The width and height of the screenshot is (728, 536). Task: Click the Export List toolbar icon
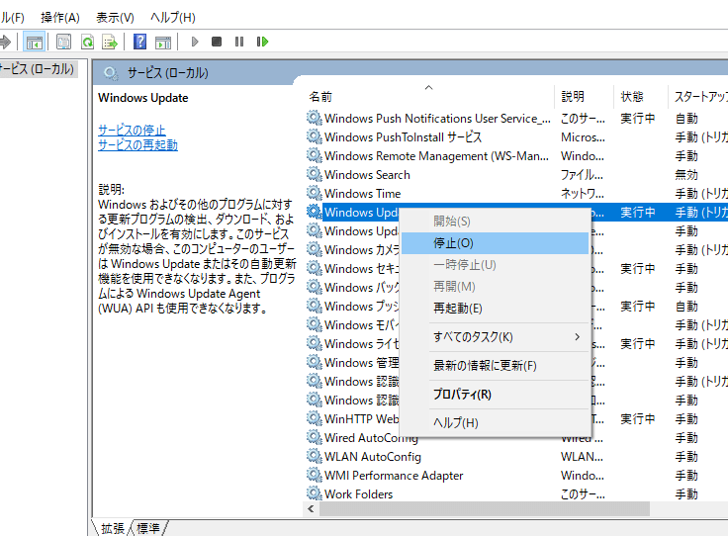[x=110, y=42]
